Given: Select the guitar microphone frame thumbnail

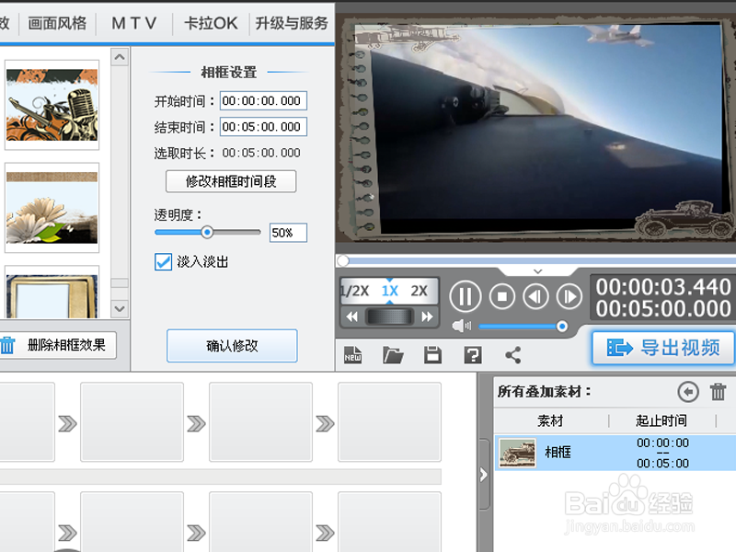Looking at the screenshot, I should click(52, 105).
